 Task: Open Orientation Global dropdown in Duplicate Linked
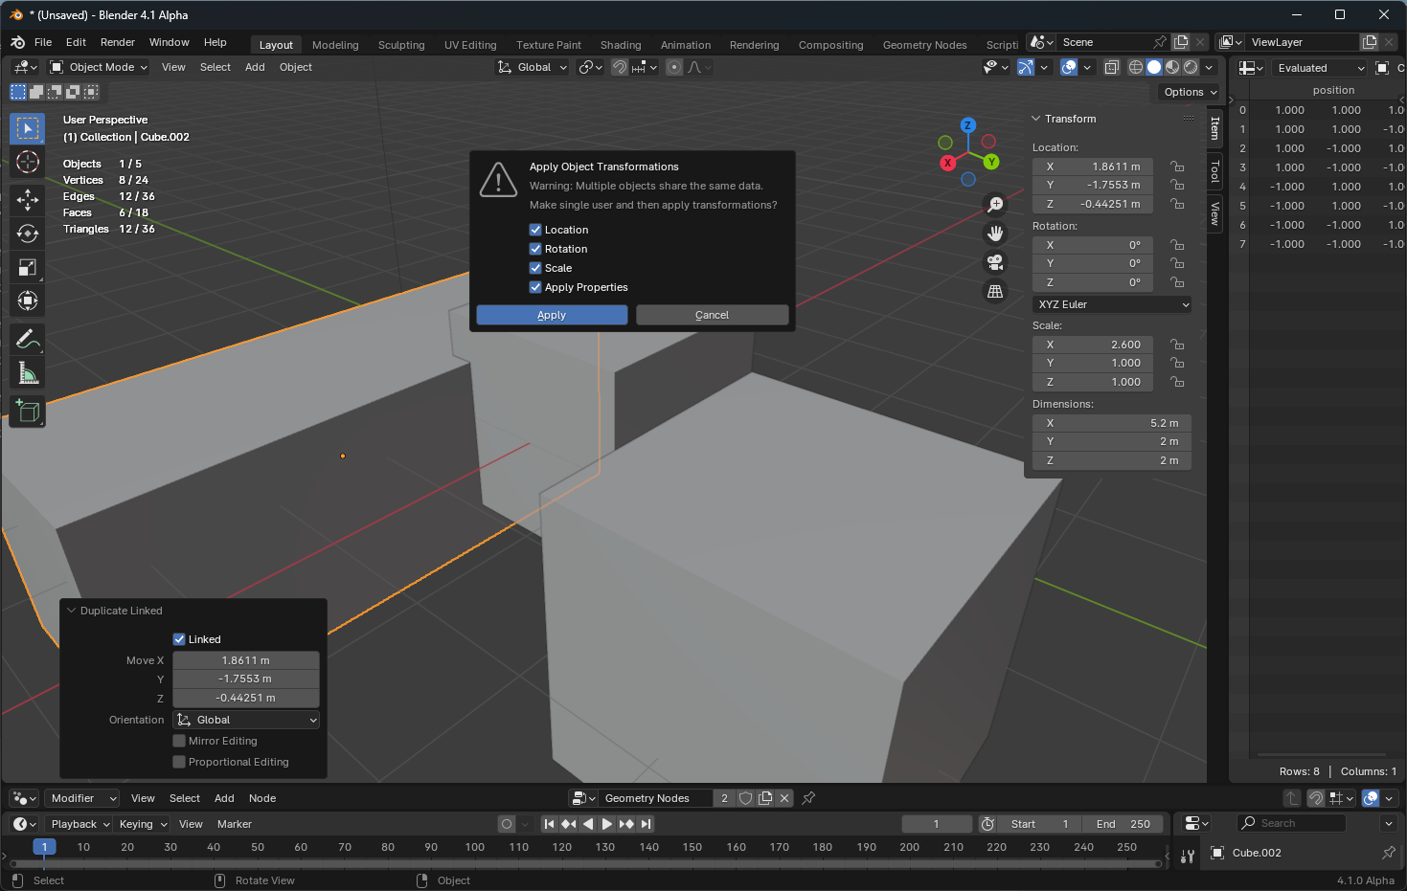(x=246, y=720)
